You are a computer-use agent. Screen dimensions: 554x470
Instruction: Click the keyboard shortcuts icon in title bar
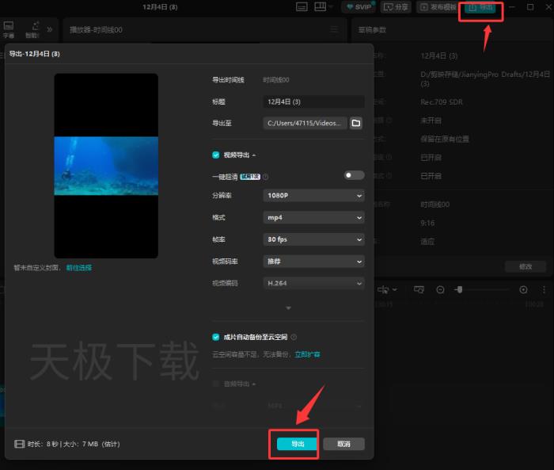pyautogui.click(x=302, y=7)
